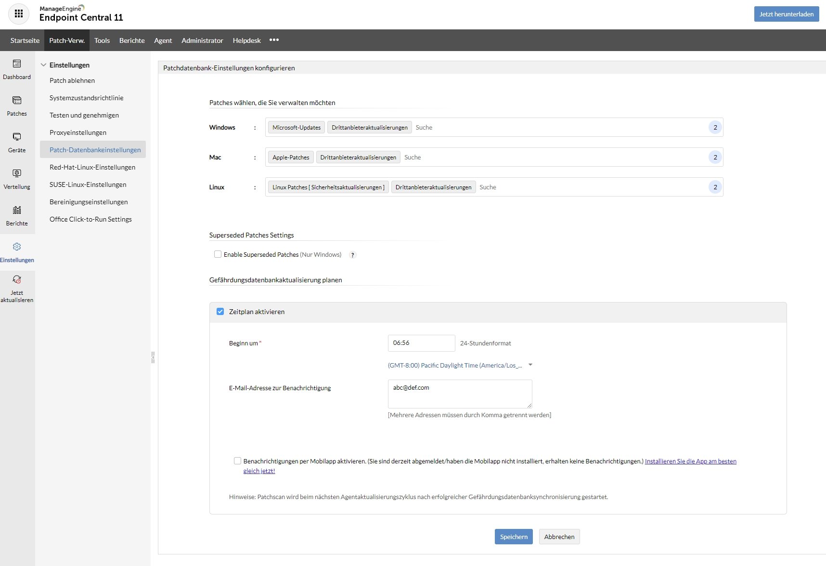826x566 pixels.
Task: Disable the Zeitplan aktivieren checkbox
Action: pyautogui.click(x=220, y=311)
